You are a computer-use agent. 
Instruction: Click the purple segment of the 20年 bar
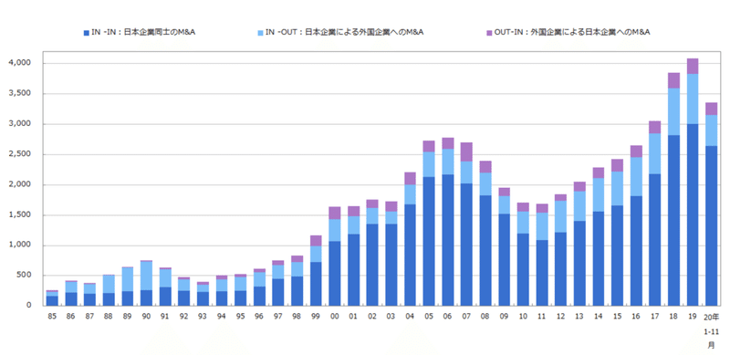tap(712, 109)
